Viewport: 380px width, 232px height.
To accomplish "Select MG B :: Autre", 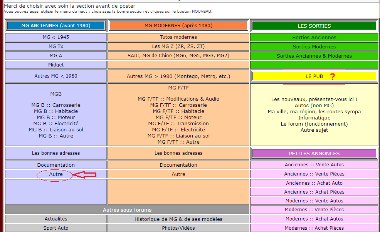I will coord(56,136).
